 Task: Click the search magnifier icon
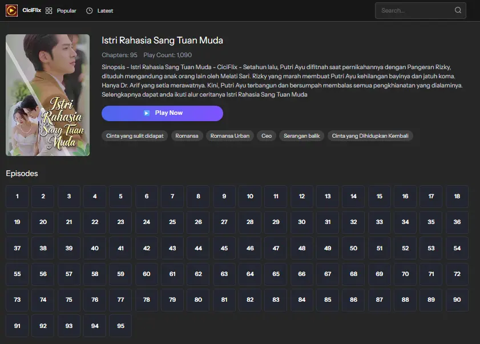[x=458, y=10]
